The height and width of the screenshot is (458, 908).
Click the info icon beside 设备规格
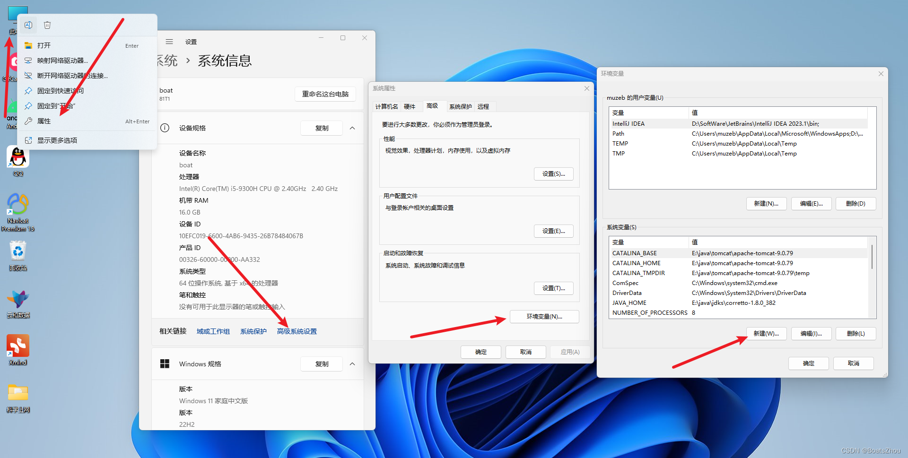165,128
